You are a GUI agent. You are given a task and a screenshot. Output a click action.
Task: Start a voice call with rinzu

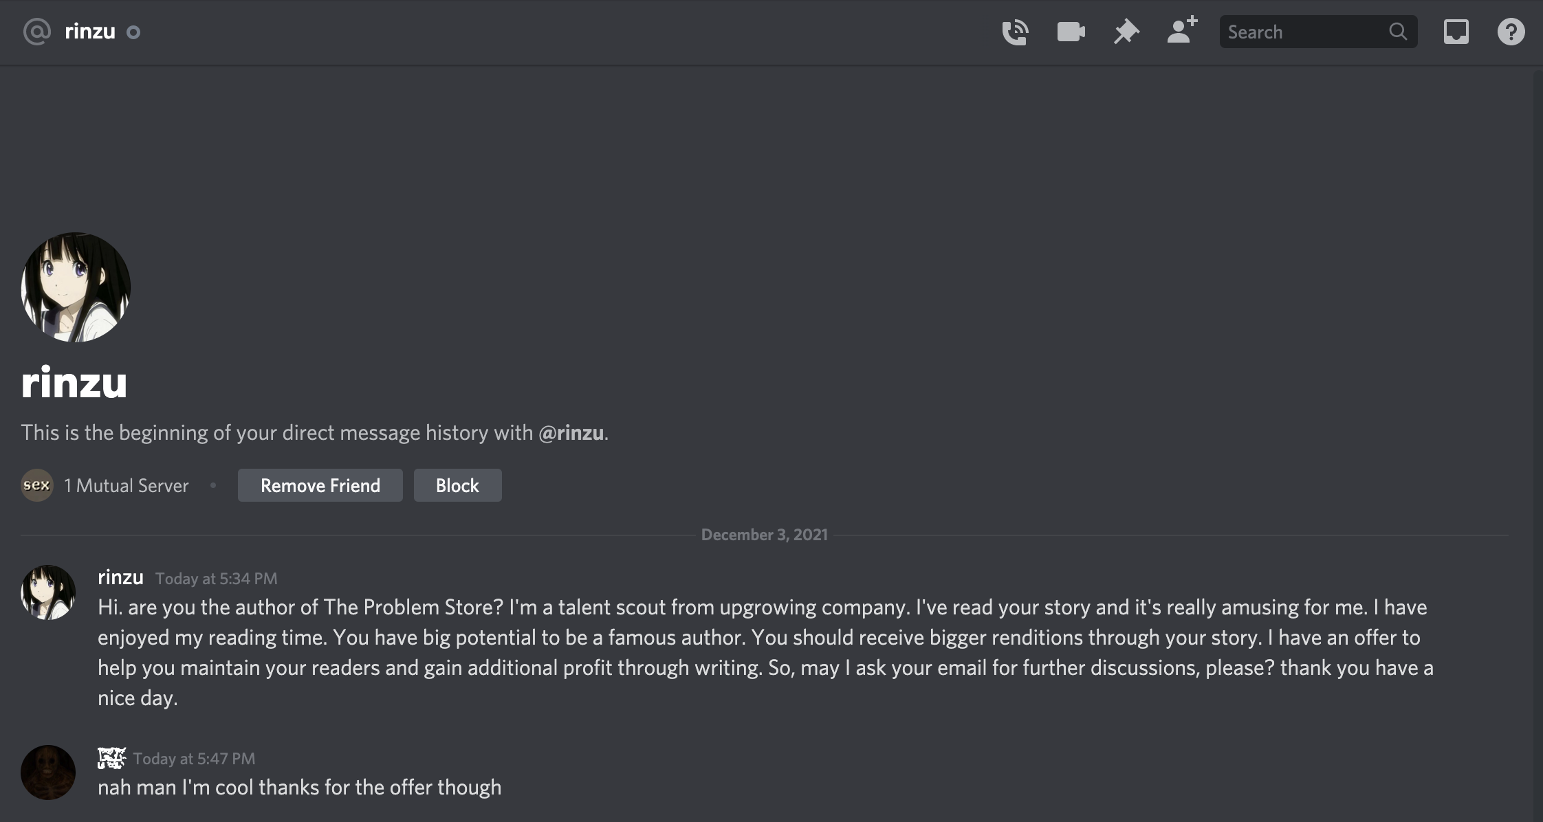1015,32
